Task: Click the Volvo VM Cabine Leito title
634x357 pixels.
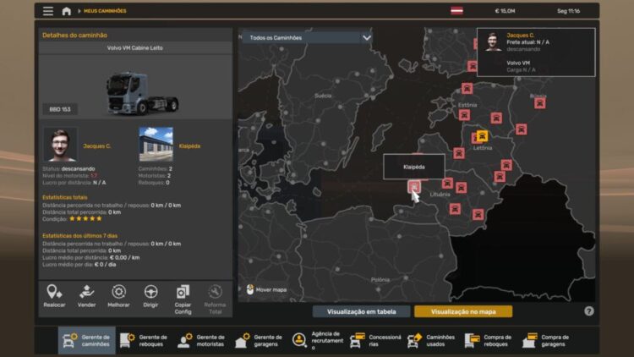Action: 135,47
